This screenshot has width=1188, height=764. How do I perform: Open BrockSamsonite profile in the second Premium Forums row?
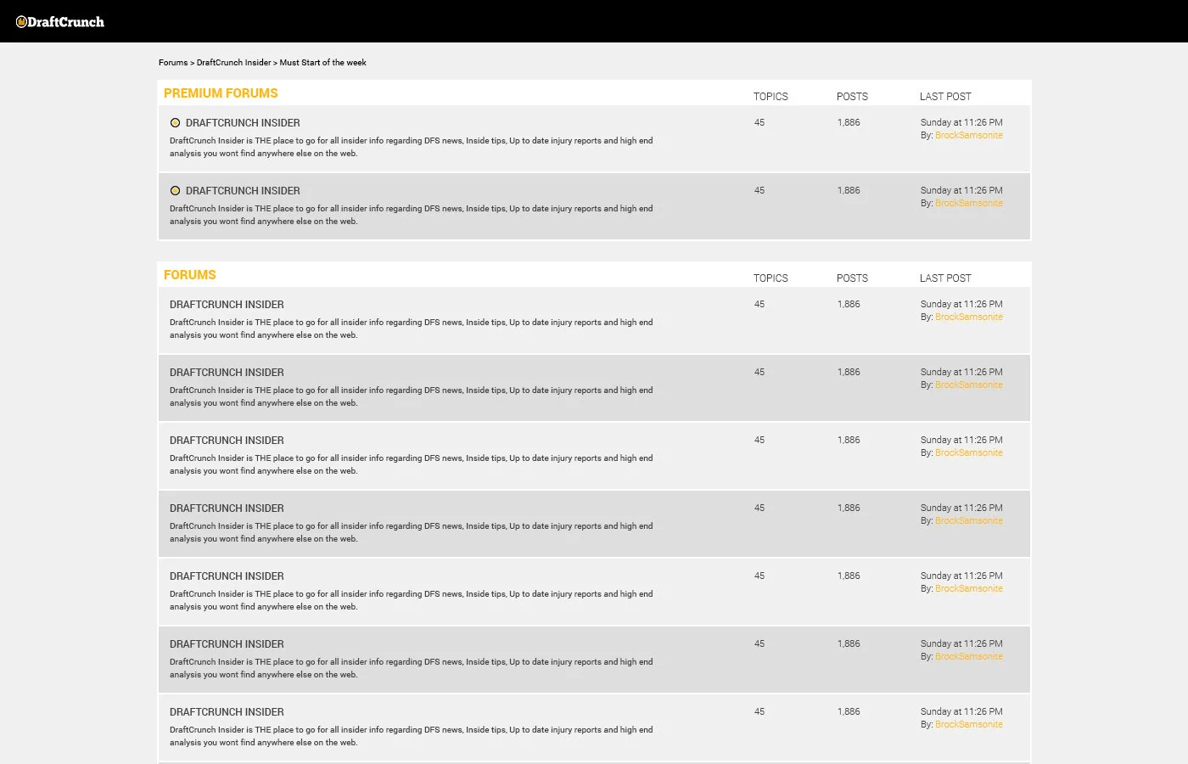(x=969, y=204)
